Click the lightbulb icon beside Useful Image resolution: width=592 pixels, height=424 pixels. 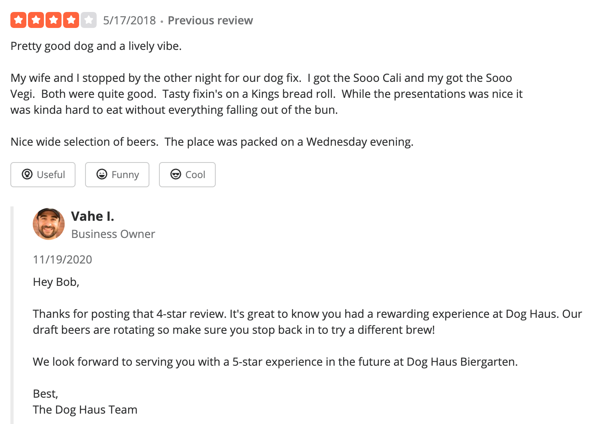click(27, 174)
